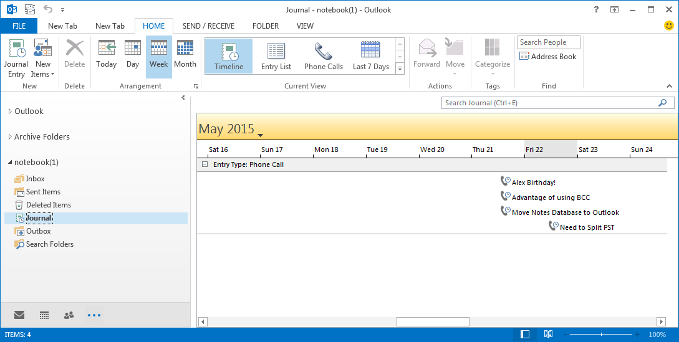
Task: Click the Delete button in ribbon
Action: tap(74, 54)
